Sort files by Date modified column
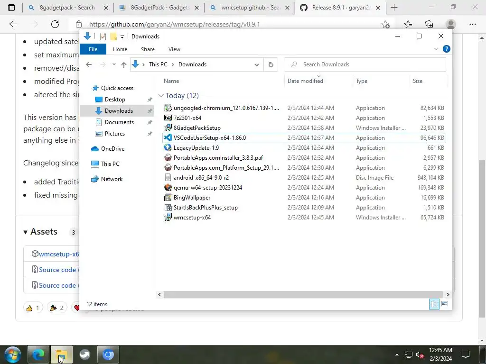 coord(305,81)
